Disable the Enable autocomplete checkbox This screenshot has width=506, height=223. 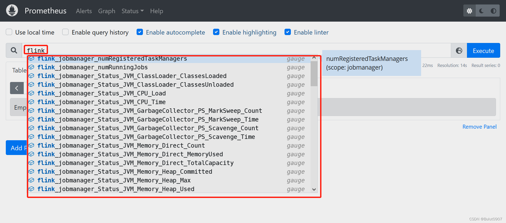coord(140,32)
